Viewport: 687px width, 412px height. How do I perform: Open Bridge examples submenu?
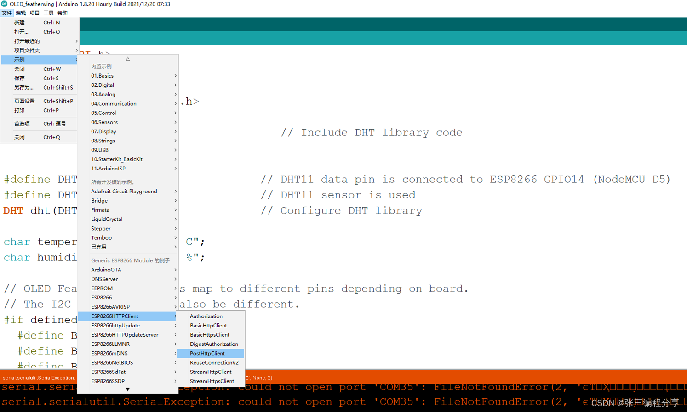(x=128, y=201)
